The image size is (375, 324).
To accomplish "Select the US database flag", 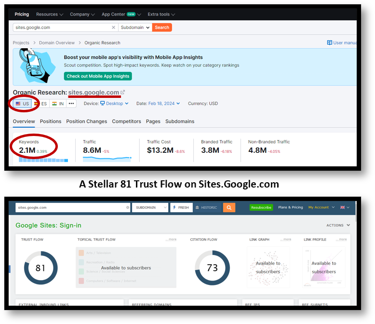I will (22, 104).
